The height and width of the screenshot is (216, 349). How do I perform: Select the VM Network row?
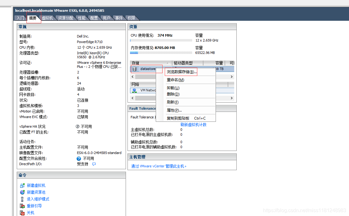point(182,90)
